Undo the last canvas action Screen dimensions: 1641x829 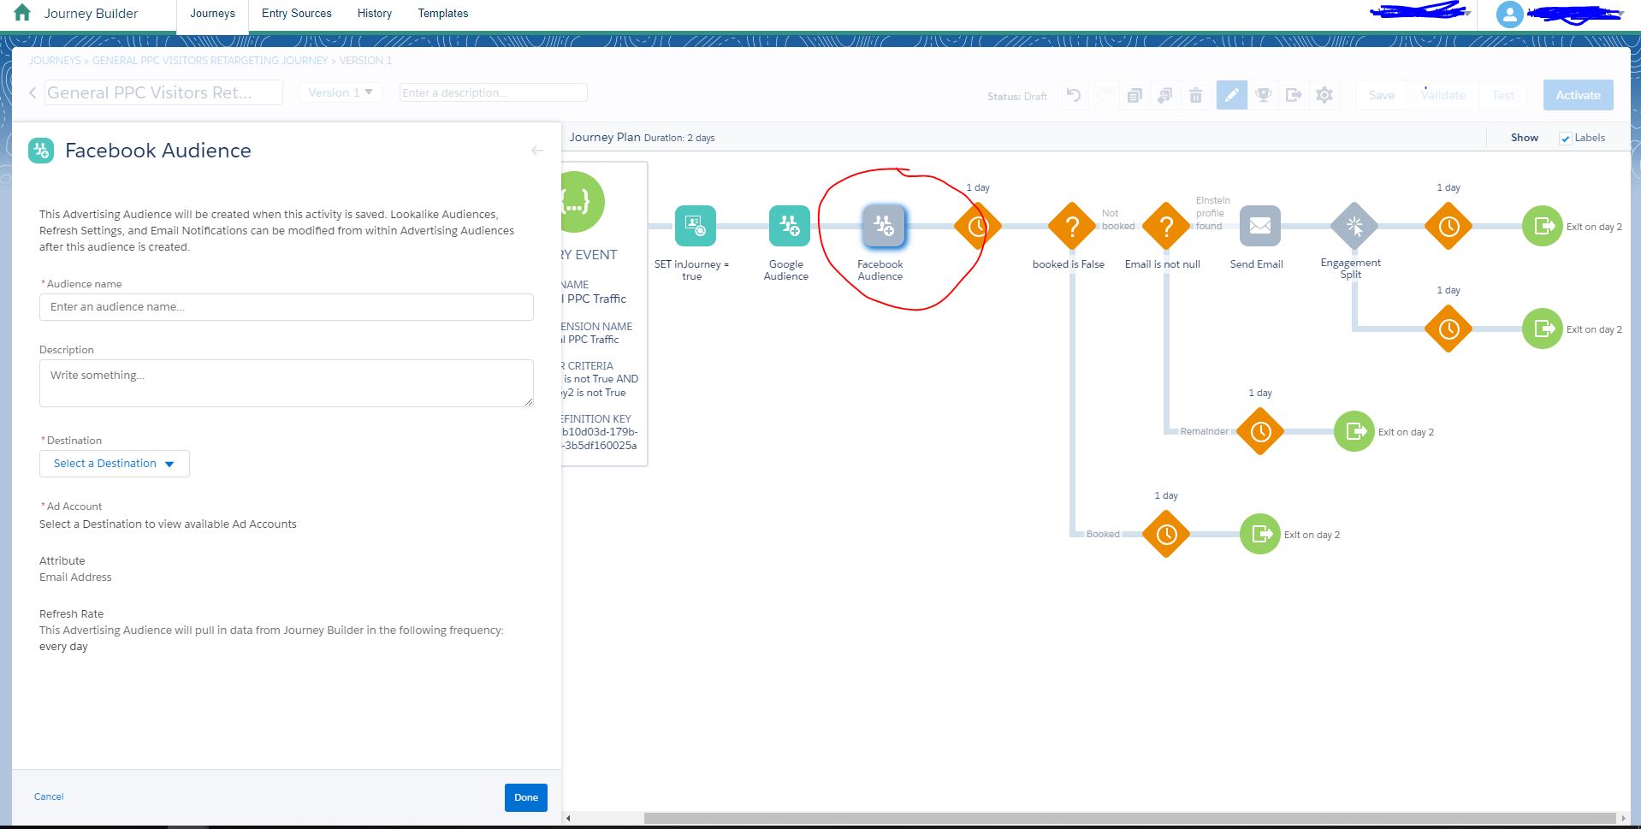pyautogui.click(x=1074, y=95)
